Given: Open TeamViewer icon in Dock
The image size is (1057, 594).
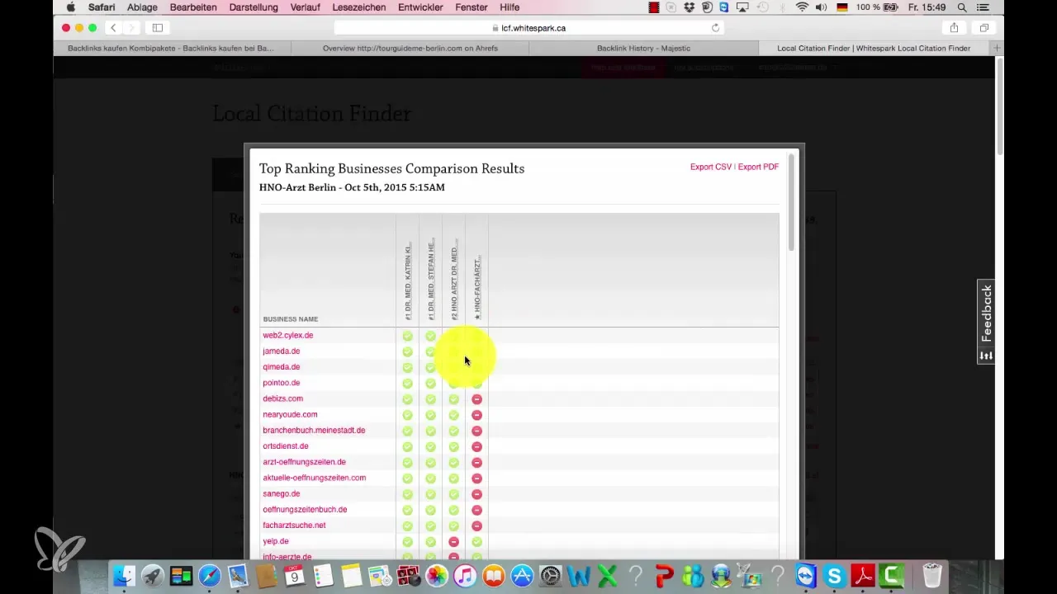Looking at the screenshot, I should [x=805, y=575].
